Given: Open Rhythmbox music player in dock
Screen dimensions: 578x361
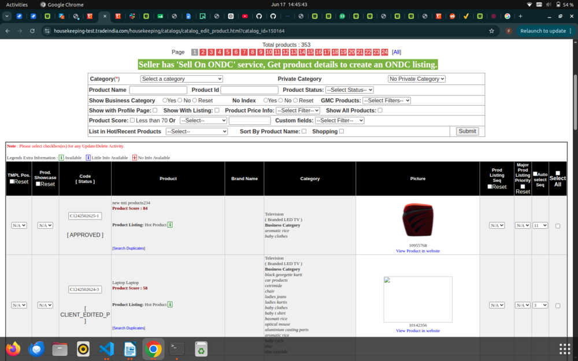Looking at the screenshot, I should pyautogui.click(x=83, y=349).
